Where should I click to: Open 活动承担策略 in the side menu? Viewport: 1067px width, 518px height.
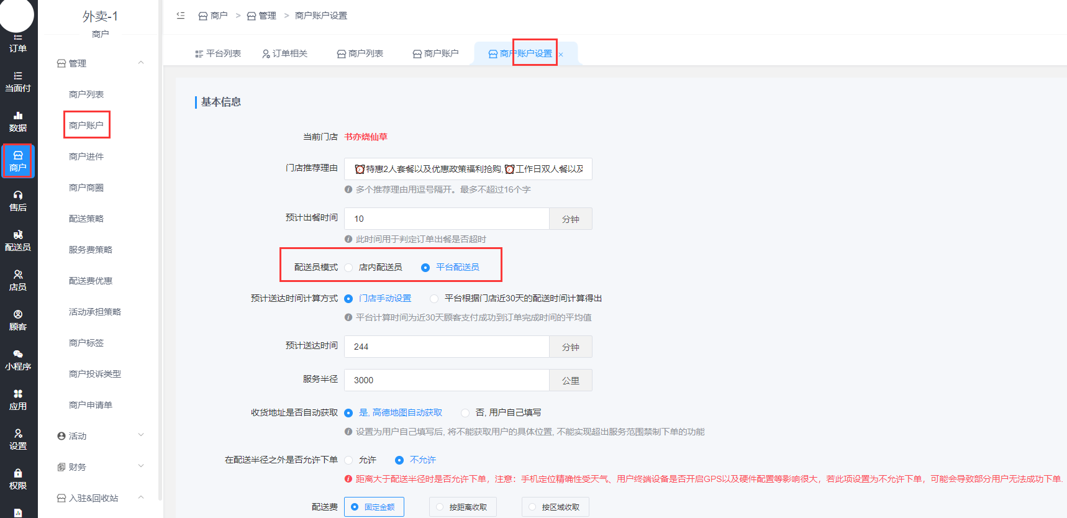(x=95, y=312)
